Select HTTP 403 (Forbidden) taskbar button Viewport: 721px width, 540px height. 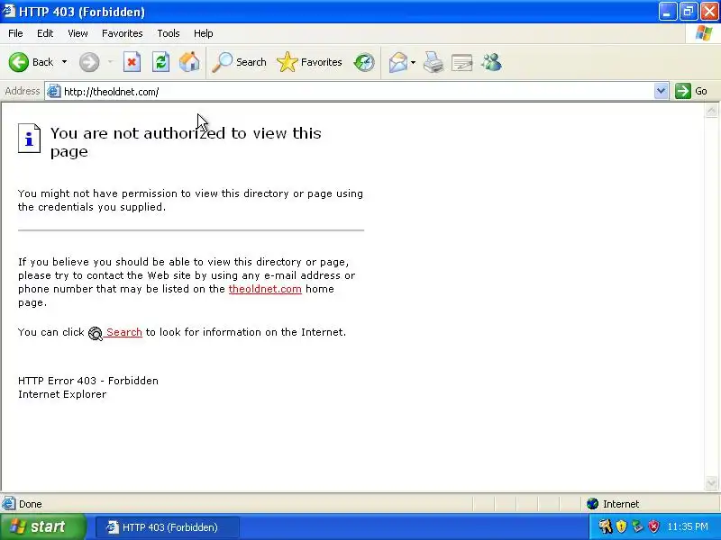(168, 527)
